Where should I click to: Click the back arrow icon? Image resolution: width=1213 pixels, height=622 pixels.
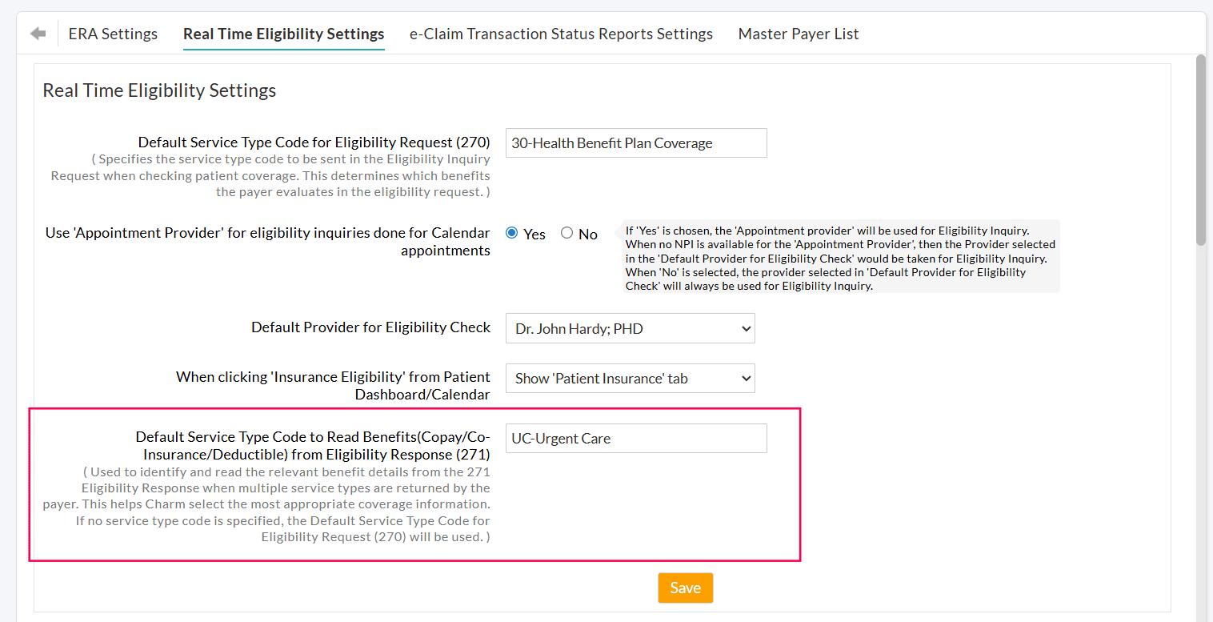(x=38, y=34)
